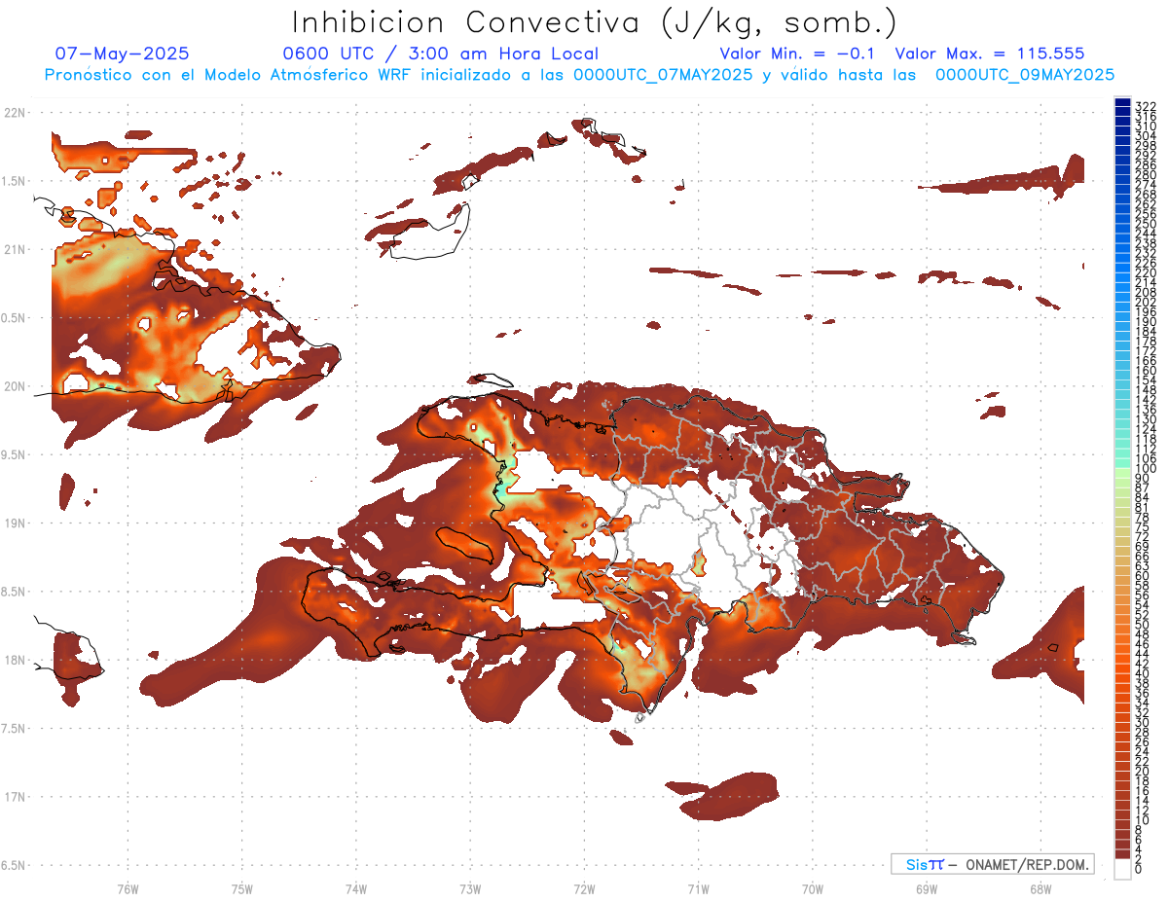Click the "0.5N" latitude label
The width and height of the screenshot is (1168, 902).
(14, 318)
